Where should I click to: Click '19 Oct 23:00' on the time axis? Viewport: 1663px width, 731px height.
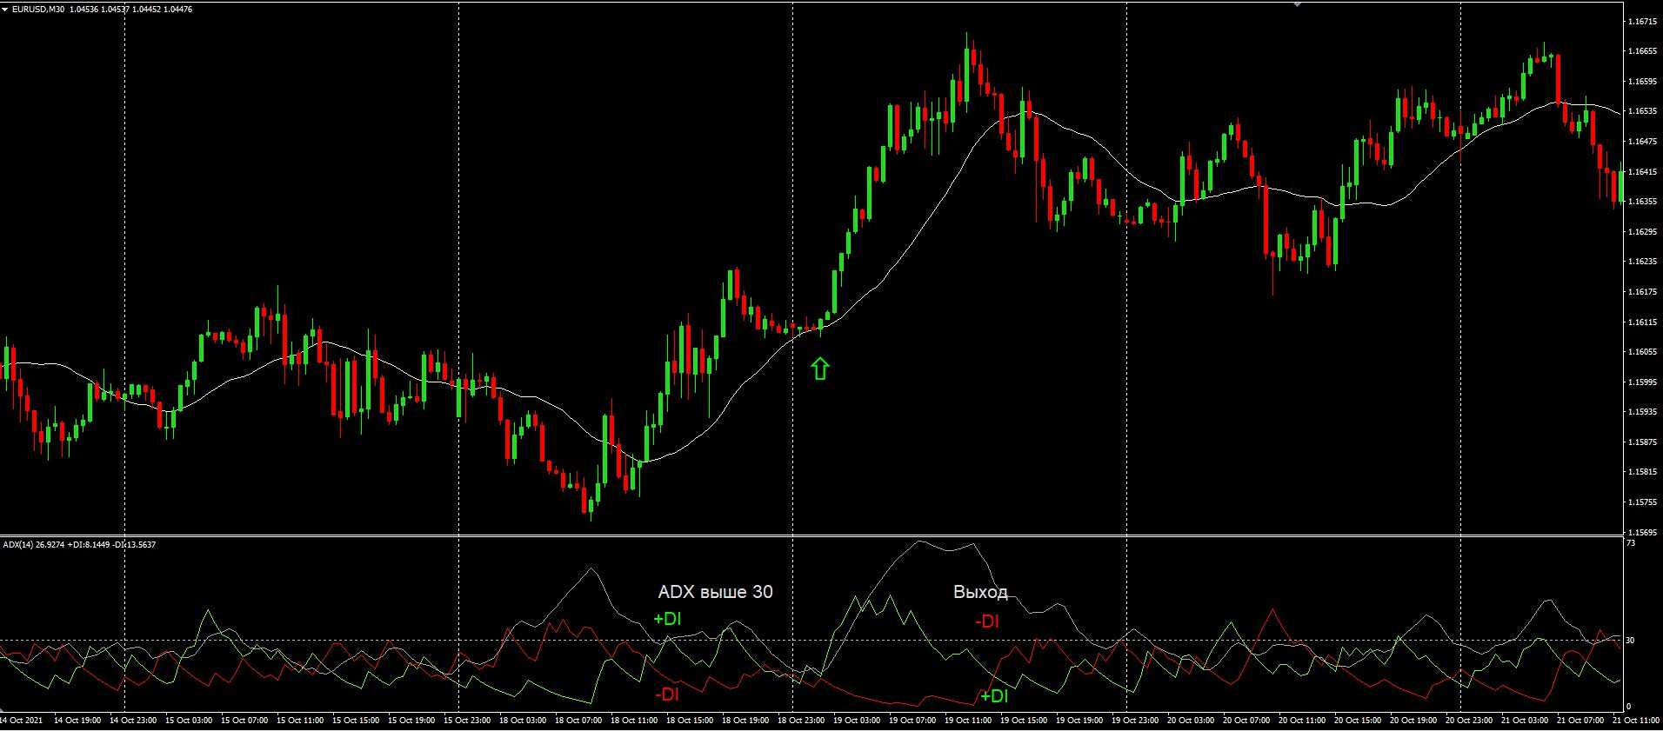tap(1136, 721)
